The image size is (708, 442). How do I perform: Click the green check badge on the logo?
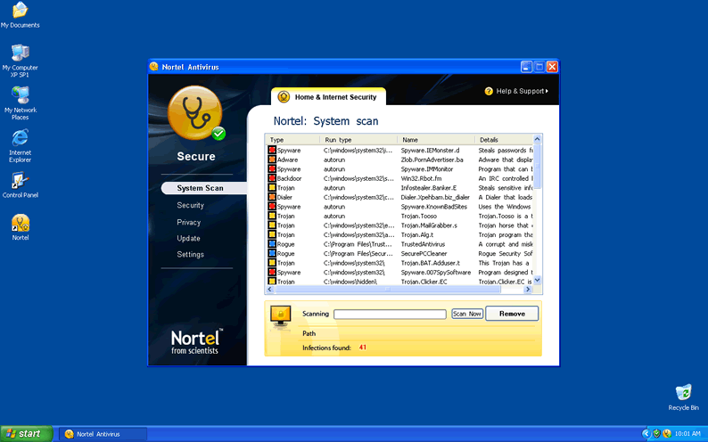(218, 134)
